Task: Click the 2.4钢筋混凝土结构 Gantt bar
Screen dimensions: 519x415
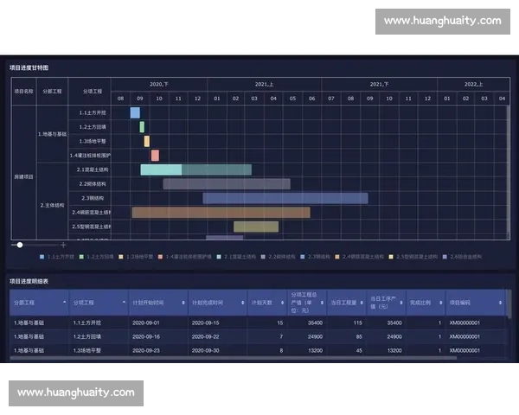Action: 221,212
